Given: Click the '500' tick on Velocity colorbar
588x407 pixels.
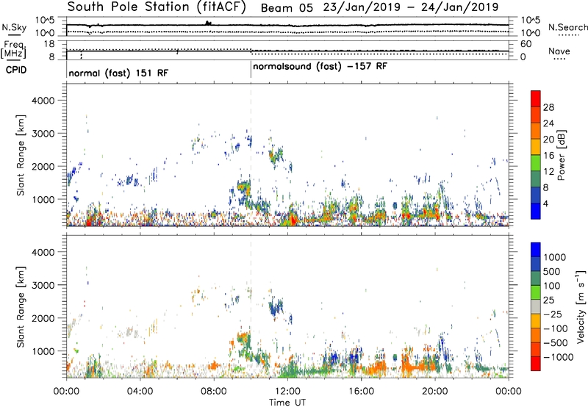Looking at the screenshot, I should pos(552,271).
